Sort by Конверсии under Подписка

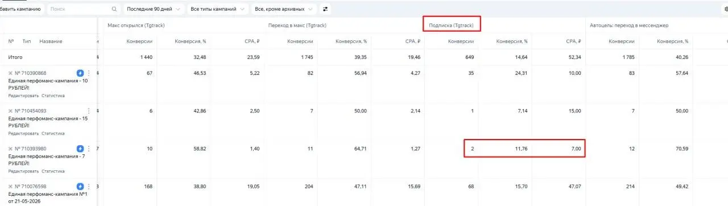(x=461, y=41)
